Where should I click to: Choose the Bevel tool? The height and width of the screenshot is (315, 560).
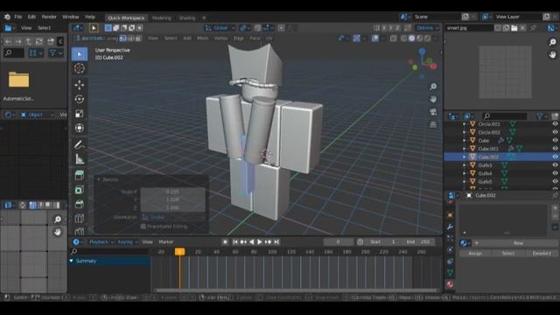point(80,204)
